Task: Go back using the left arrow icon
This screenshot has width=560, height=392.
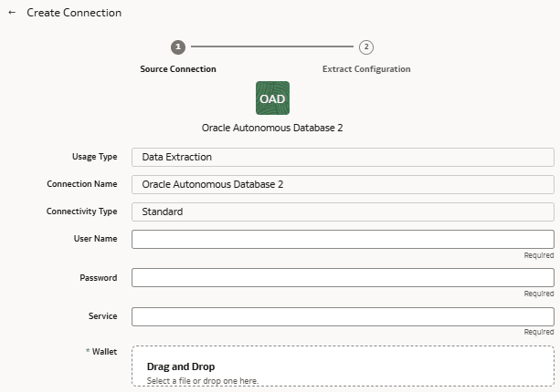Action: tap(12, 13)
